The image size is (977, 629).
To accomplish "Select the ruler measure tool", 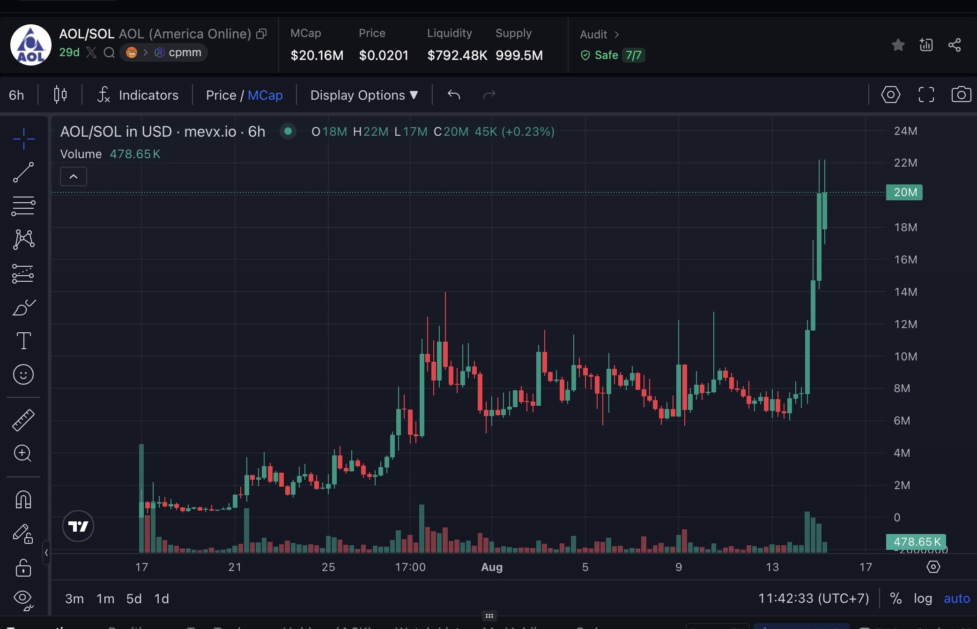I will [x=23, y=420].
